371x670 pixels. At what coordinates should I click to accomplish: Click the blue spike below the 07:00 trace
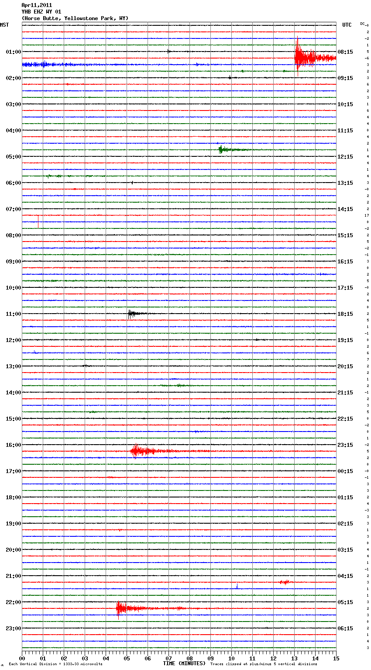click(x=38, y=221)
